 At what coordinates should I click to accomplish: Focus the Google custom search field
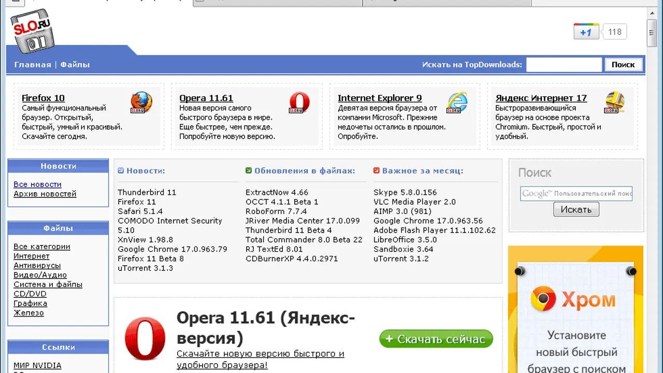[576, 194]
